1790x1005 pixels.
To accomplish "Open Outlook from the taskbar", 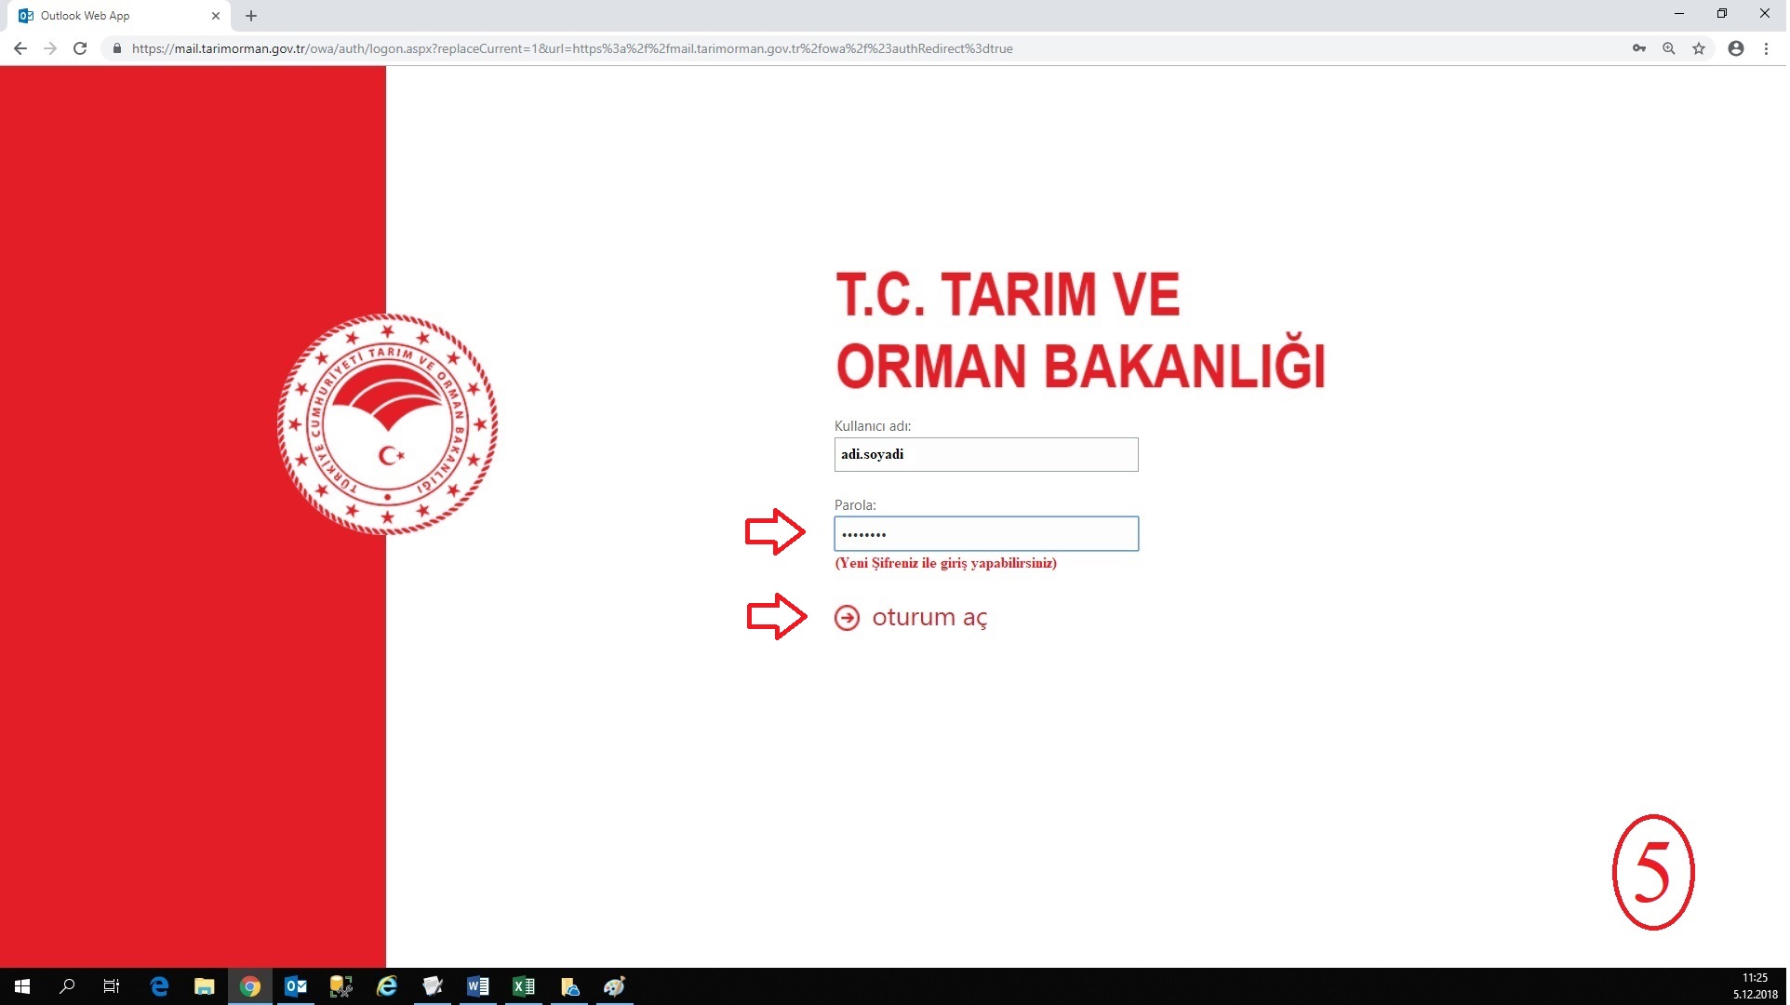I will pyautogui.click(x=296, y=986).
